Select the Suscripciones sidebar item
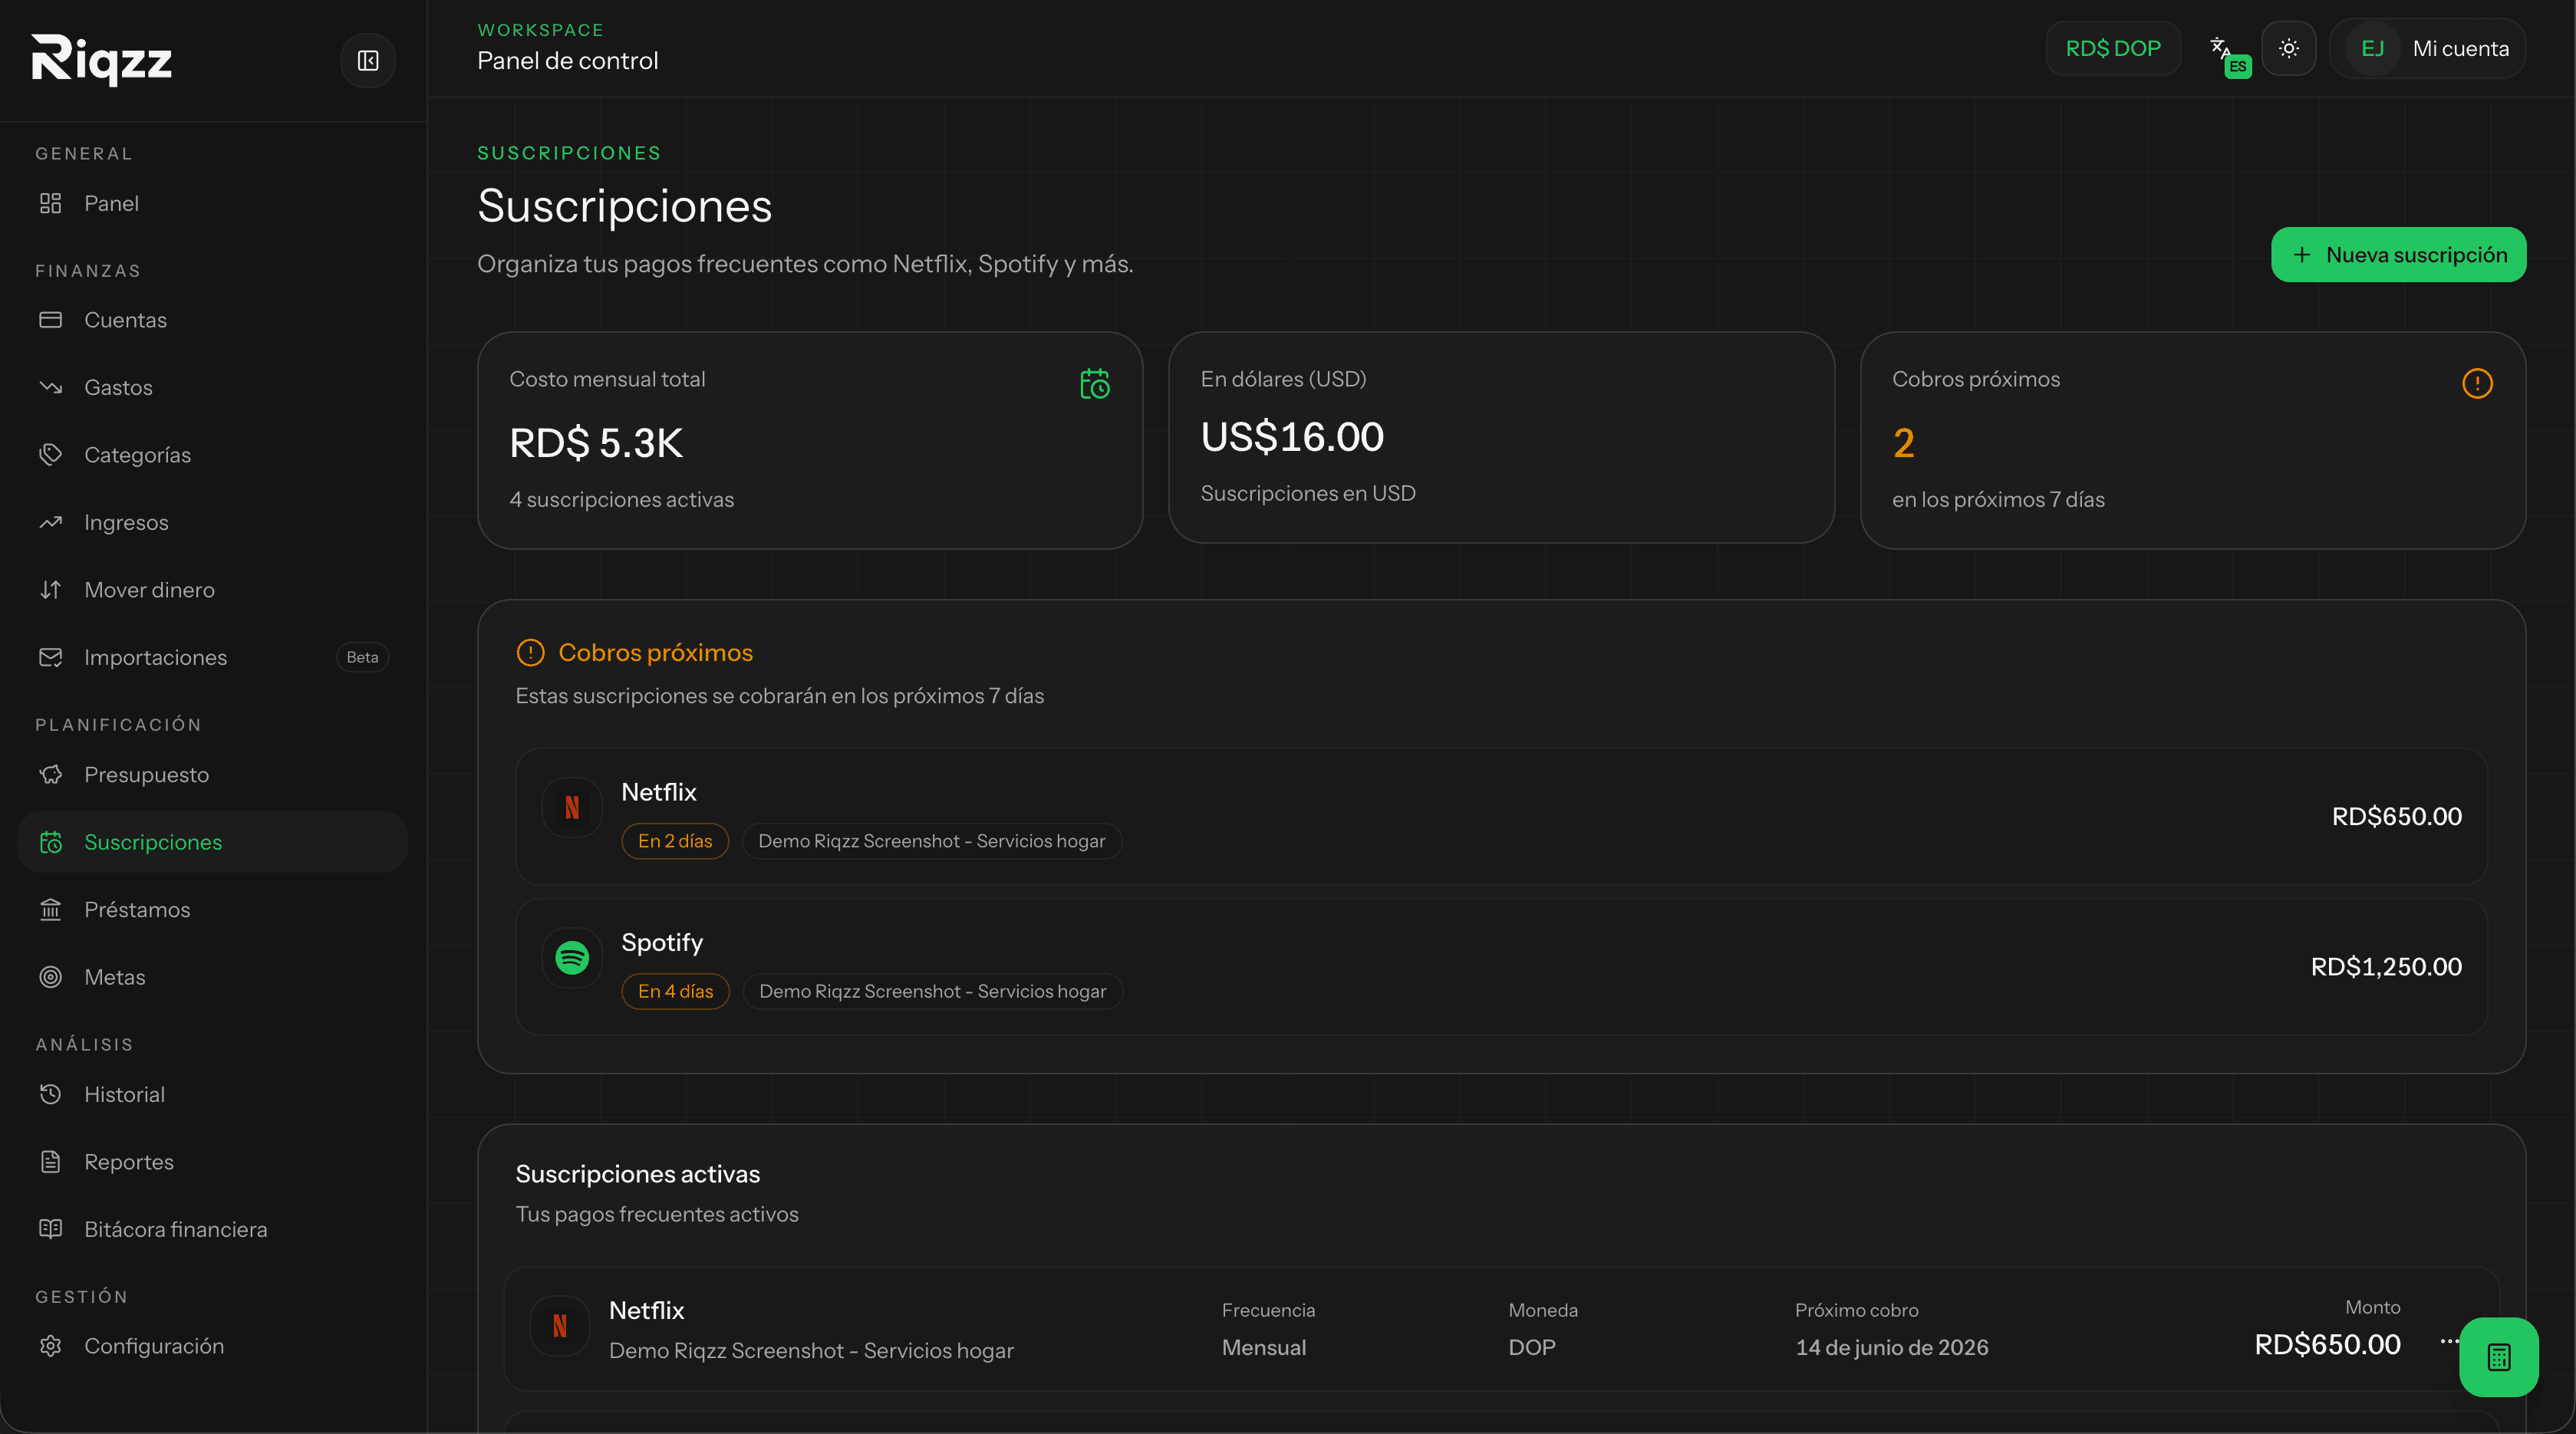The height and width of the screenshot is (1434, 2576). pyautogui.click(x=212, y=843)
